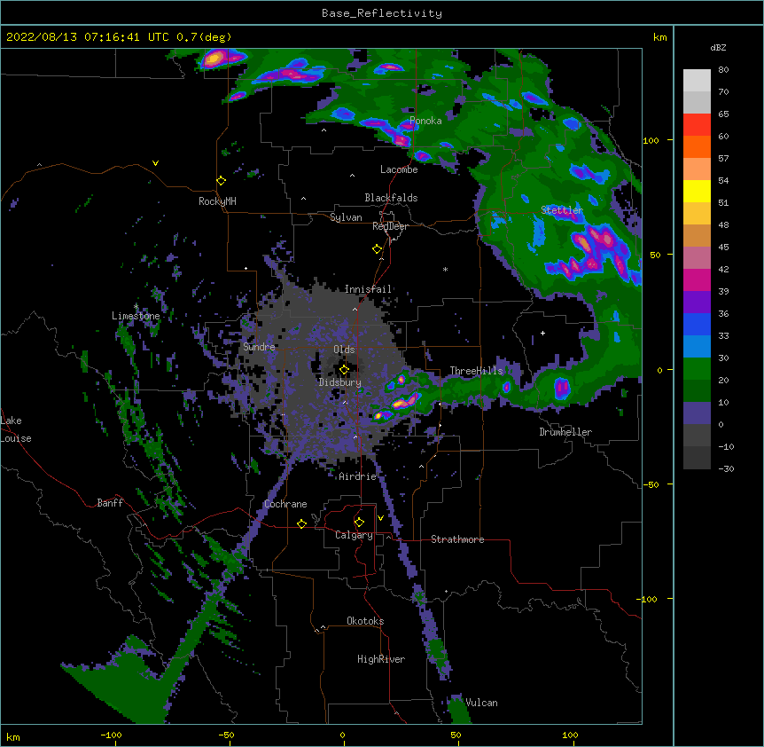Select the blue 36 dBZ legend swatch

click(x=697, y=324)
